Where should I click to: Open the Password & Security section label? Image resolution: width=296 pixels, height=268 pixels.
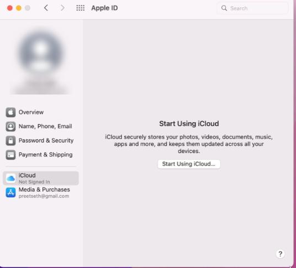(46, 140)
